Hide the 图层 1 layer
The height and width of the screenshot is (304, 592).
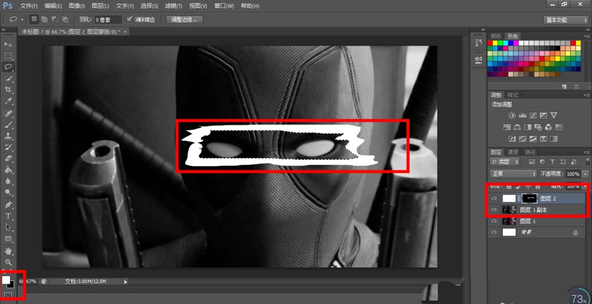494,221
